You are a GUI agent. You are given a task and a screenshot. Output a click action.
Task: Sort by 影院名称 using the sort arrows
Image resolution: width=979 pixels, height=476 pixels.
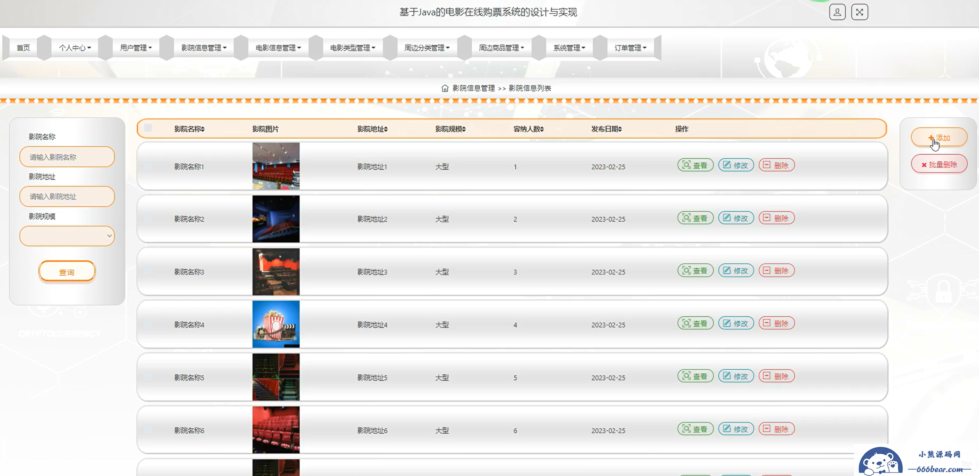(203, 130)
